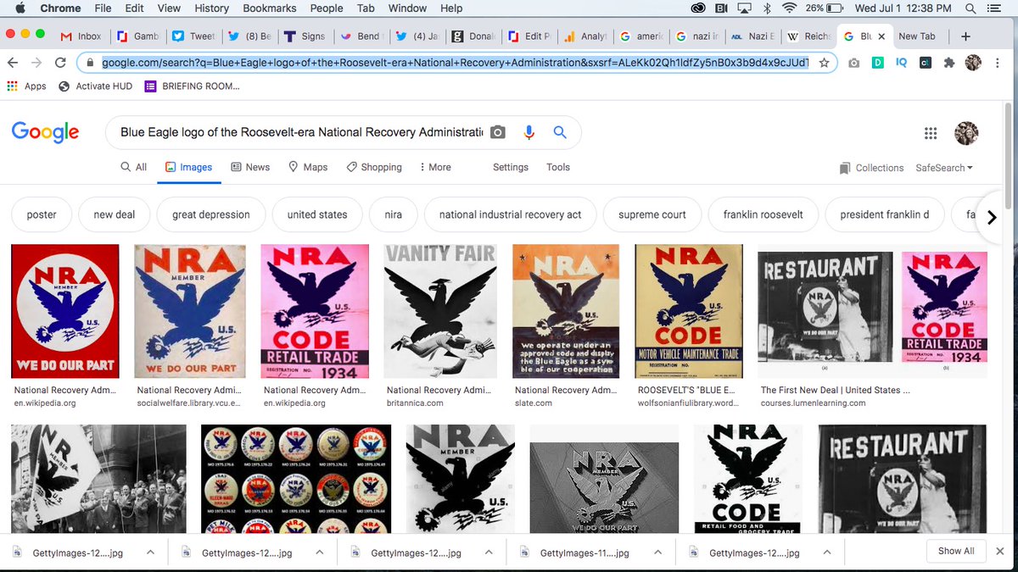Switch to the All results tab

point(133,167)
